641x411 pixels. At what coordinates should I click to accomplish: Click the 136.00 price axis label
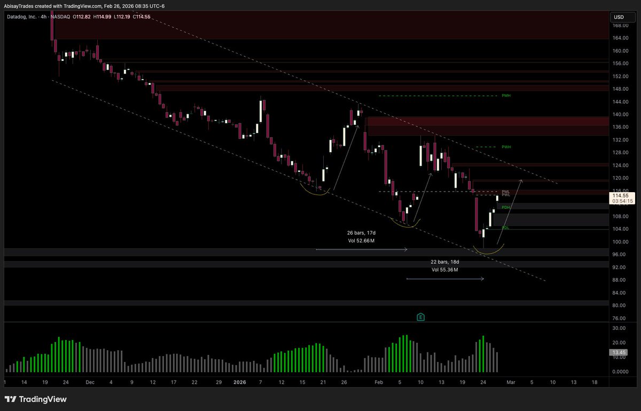pos(620,127)
